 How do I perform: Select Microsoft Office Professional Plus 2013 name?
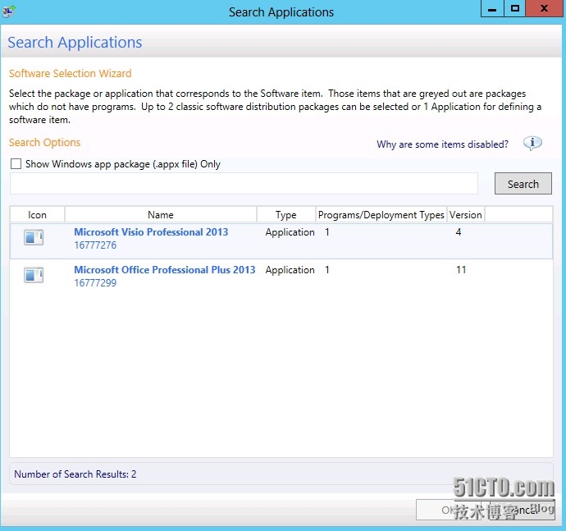coord(165,270)
